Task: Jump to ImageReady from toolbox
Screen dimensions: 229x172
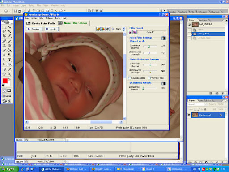Action: coord(7,101)
